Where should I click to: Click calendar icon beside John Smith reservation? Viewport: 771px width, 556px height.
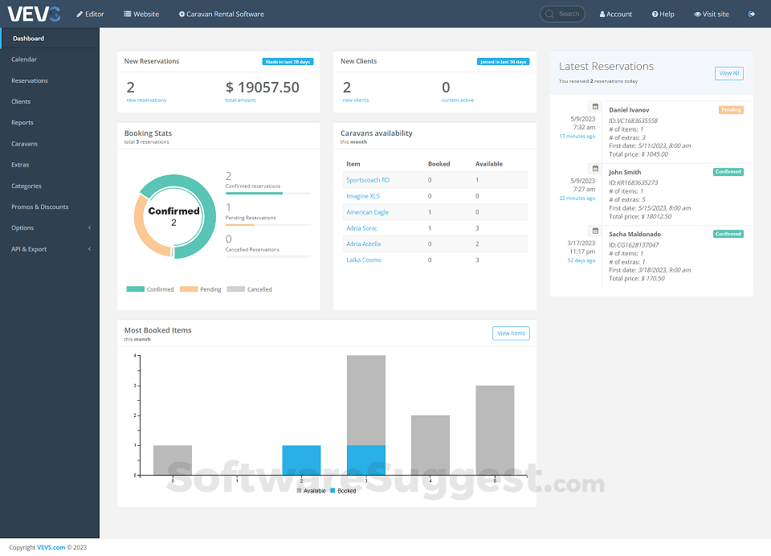(595, 168)
